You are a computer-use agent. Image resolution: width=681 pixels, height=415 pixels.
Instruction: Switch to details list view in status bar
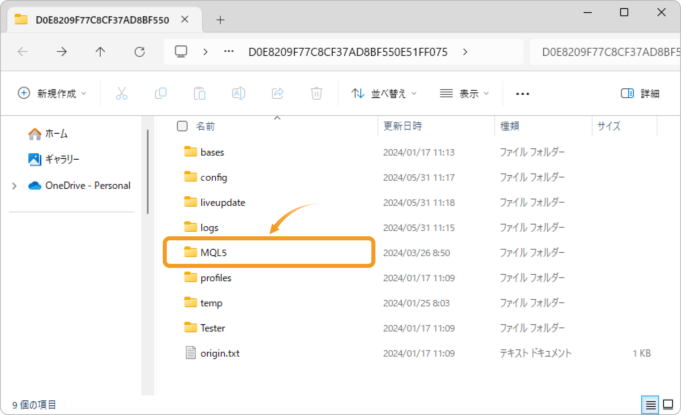[651, 404]
